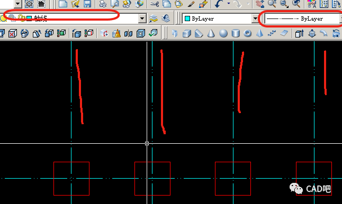Paste from clipboard icon

pos(178,4)
